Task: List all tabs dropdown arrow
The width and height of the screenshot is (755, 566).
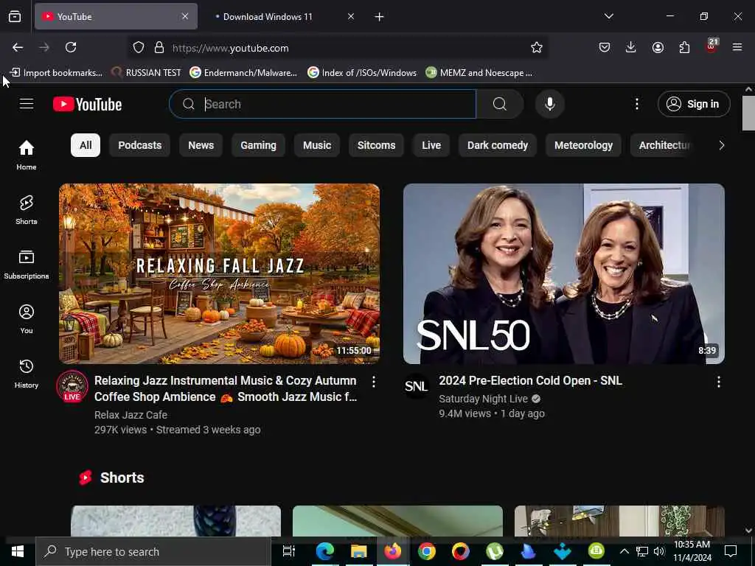Action: pyautogui.click(x=608, y=16)
